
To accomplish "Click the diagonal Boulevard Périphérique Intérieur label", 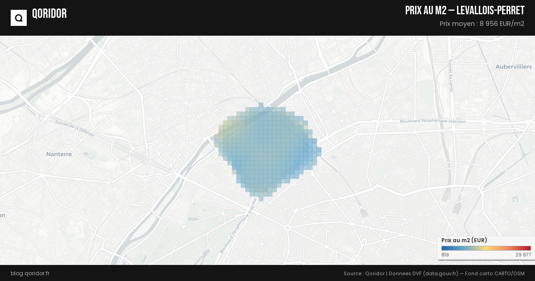I will [239, 227].
